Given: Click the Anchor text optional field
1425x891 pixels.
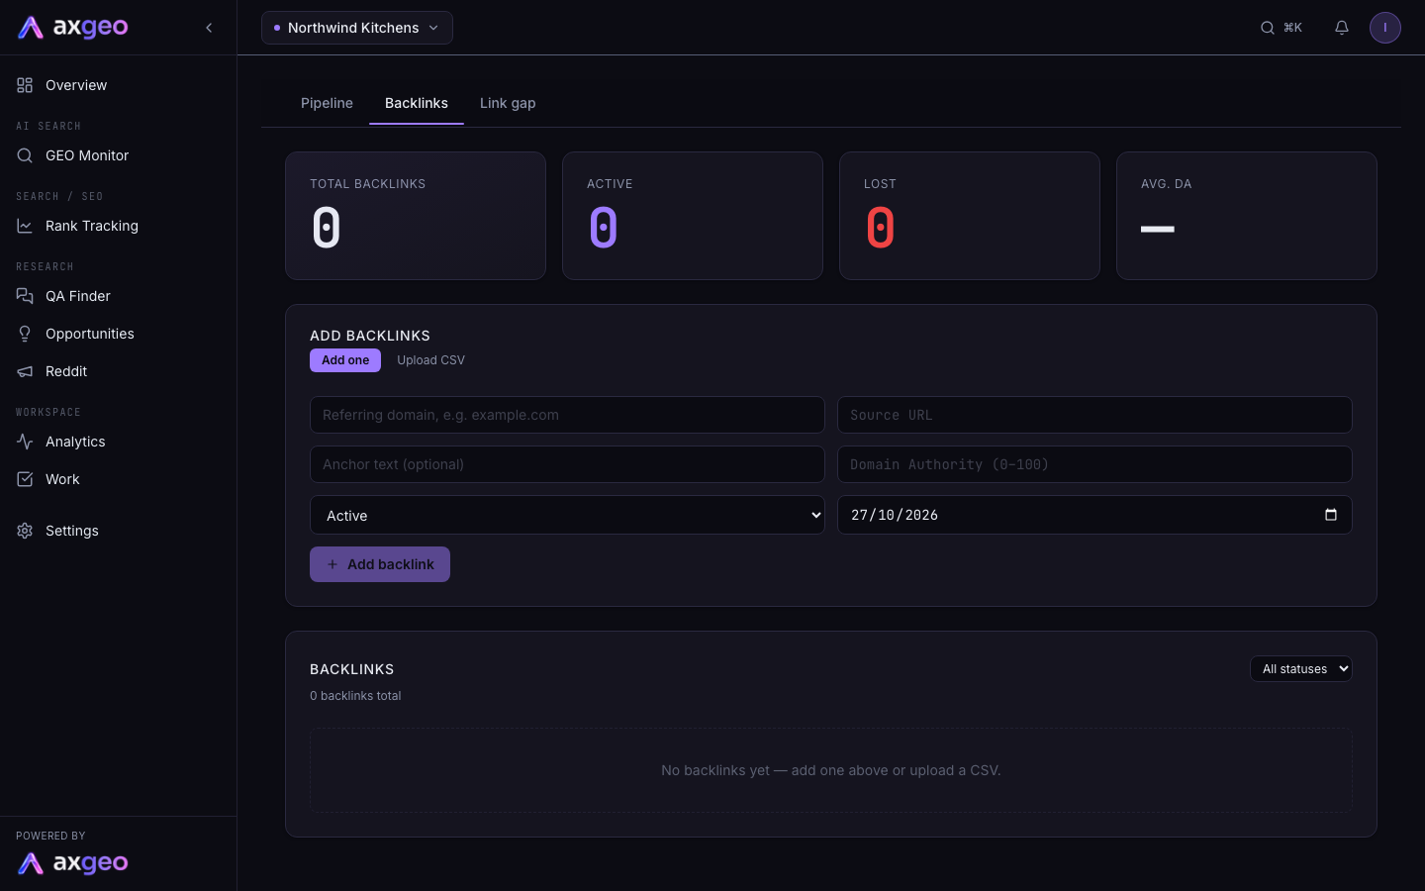Looking at the screenshot, I should [567, 464].
